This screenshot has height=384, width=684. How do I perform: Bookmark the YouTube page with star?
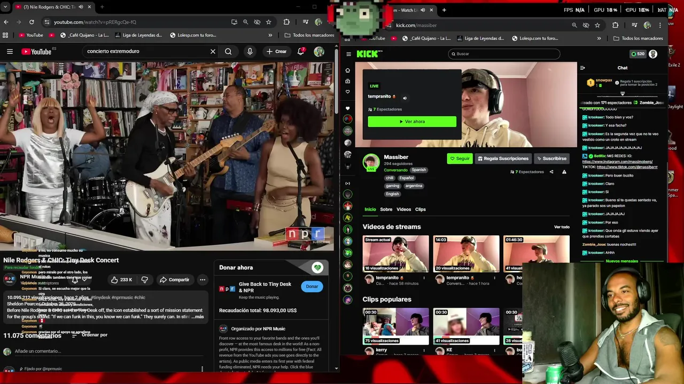pyautogui.click(x=268, y=22)
